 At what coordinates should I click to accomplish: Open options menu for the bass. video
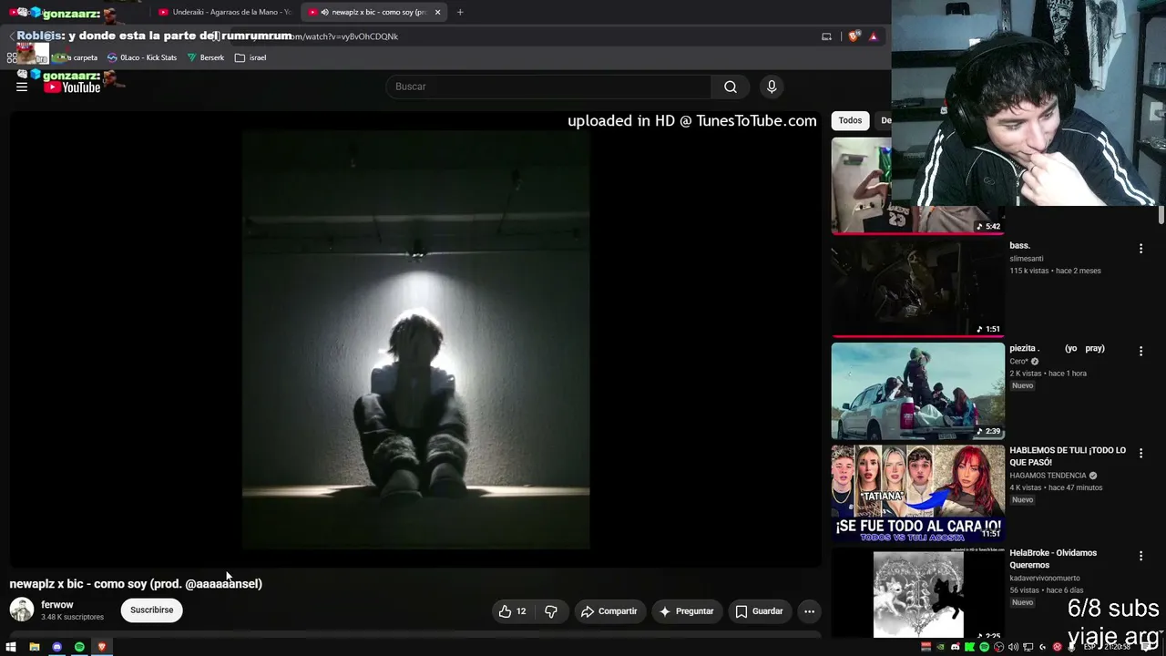coord(1140,249)
